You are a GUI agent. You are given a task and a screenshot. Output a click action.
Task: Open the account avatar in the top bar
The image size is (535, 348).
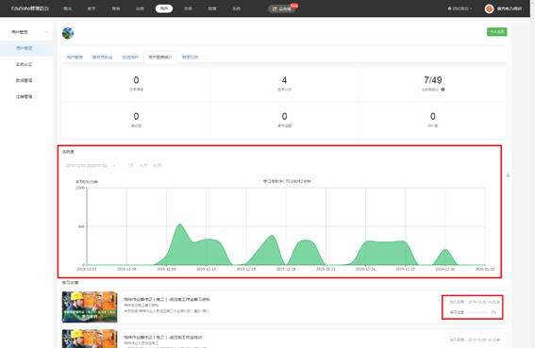[x=489, y=8]
